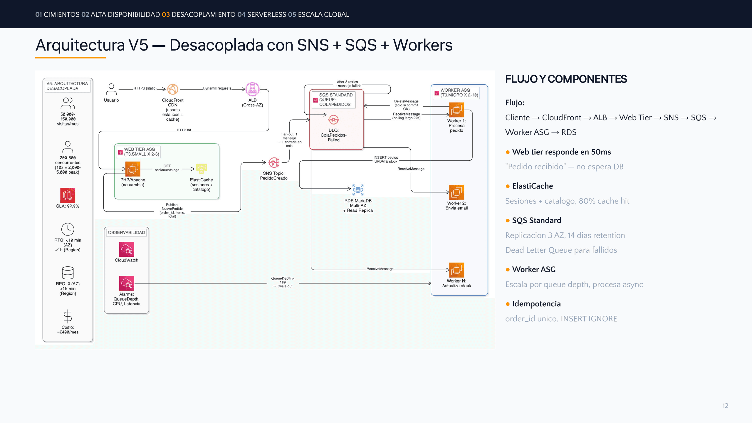Select the 03 DESACOPLAMIENTO section
The width and height of the screenshot is (752, 423).
tap(199, 14)
